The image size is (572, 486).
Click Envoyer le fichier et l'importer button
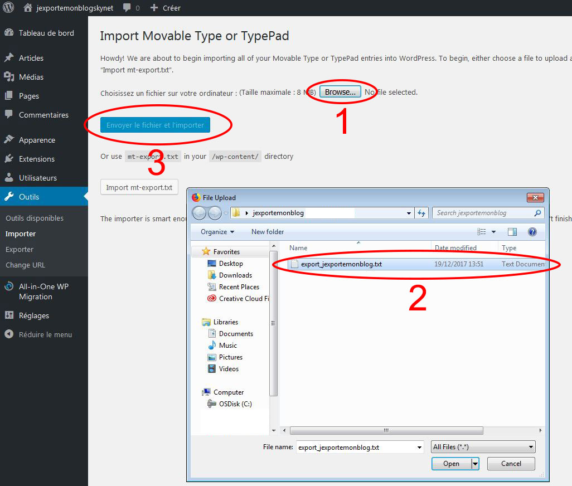pyautogui.click(x=155, y=125)
